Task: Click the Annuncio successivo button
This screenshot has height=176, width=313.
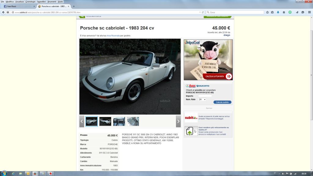Action: coord(217,16)
